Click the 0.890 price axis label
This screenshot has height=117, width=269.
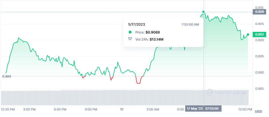tap(259, 72)
